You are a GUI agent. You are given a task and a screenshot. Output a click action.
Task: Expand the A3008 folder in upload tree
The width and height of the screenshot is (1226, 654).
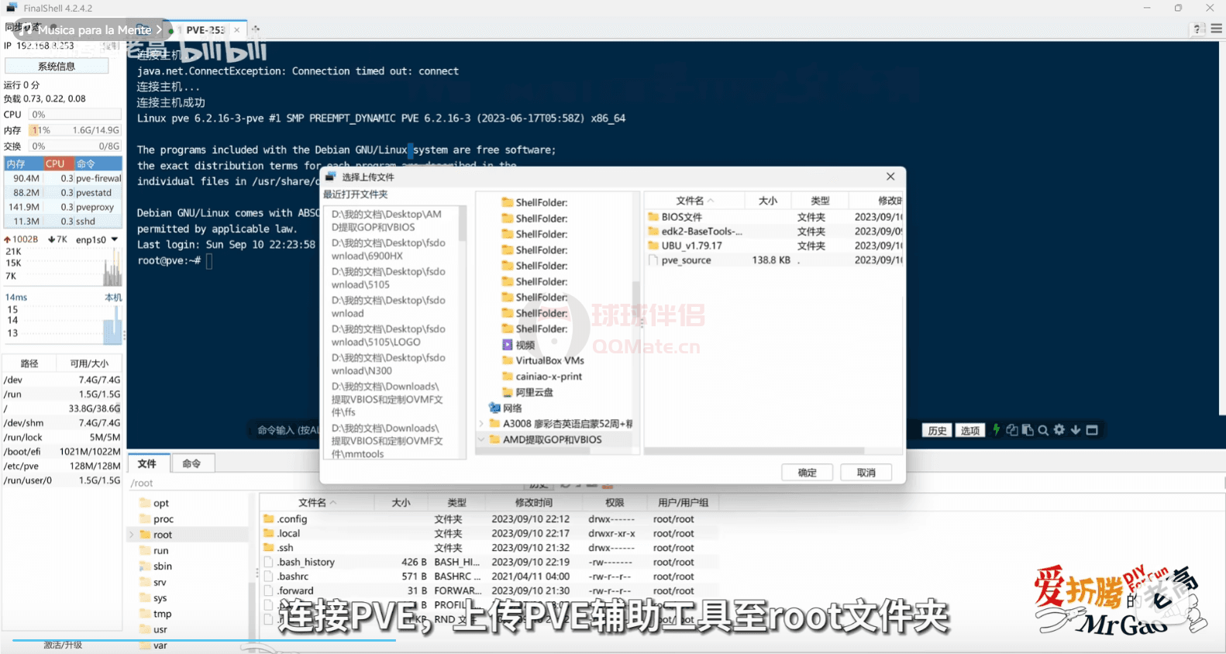[481, 424]
